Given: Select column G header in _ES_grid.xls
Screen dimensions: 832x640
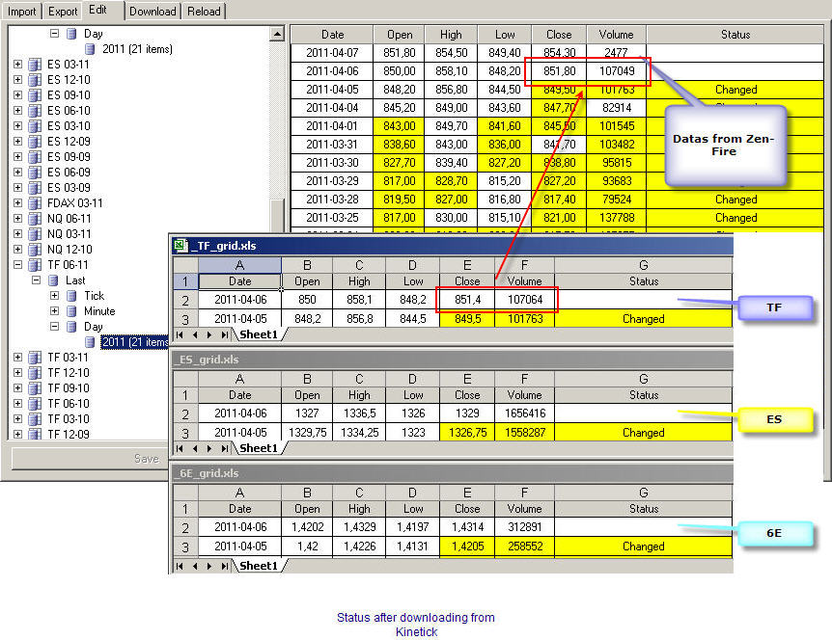Looking at the screenshot, I should [x=643, y=379].
